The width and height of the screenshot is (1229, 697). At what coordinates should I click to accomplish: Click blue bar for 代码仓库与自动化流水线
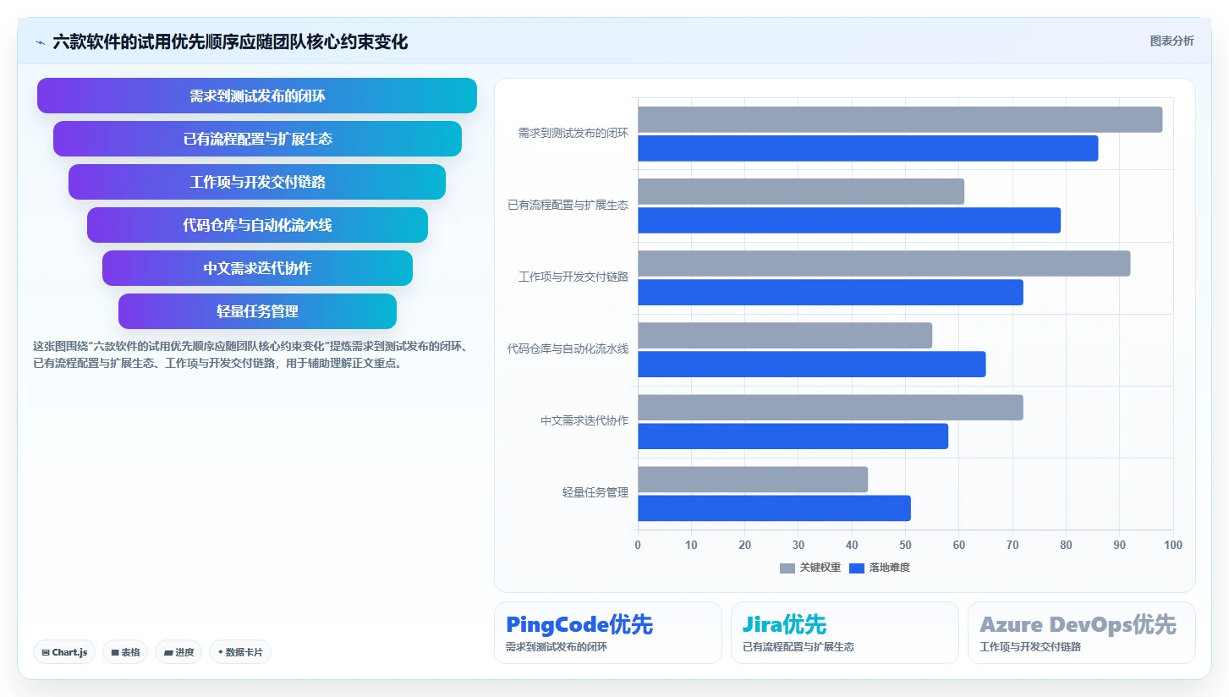coord(812,364)
